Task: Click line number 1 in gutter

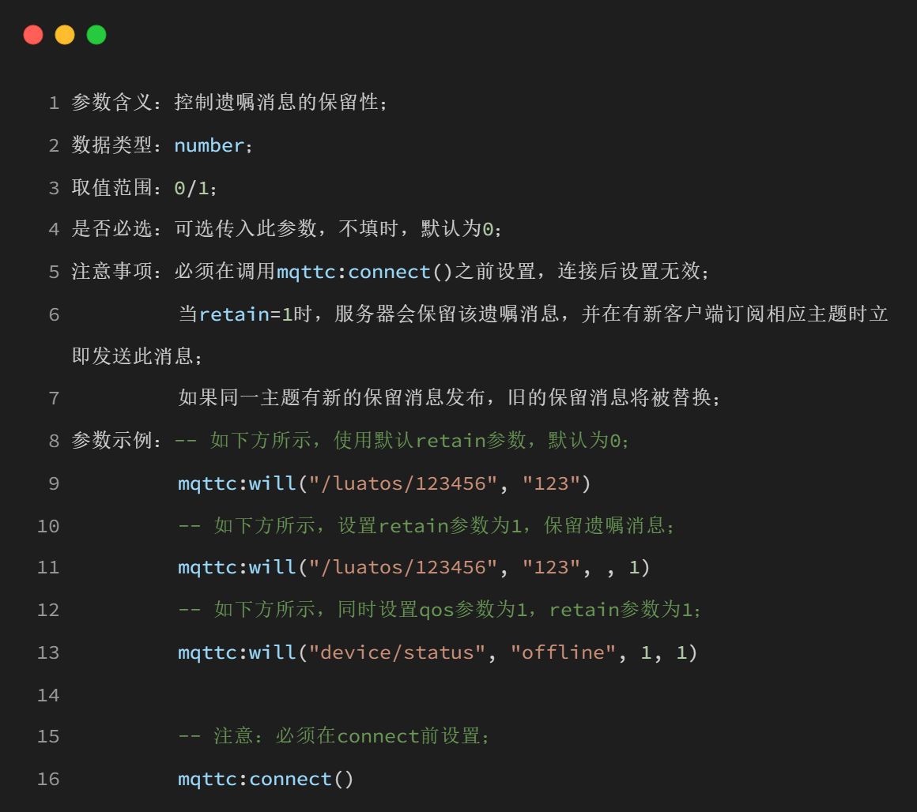Action: coord(54,103)
